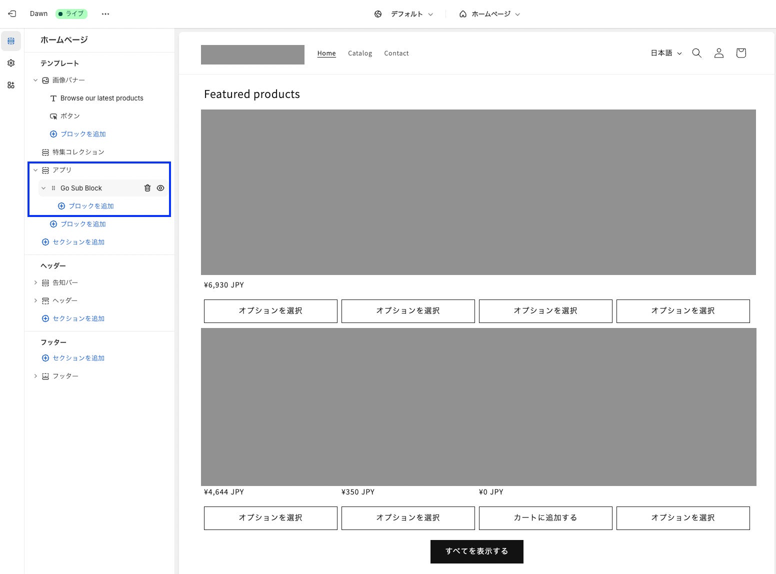Click the exit editor icon beside Dawn

[x=12, y=14]
